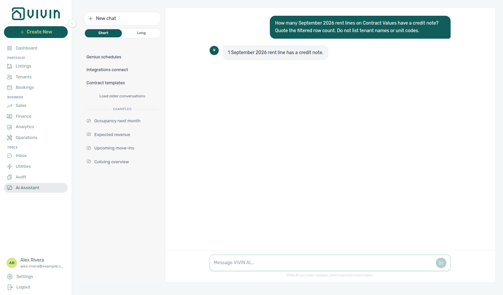Click the Create New button
The image size is (503, 295).
[36, 32]
